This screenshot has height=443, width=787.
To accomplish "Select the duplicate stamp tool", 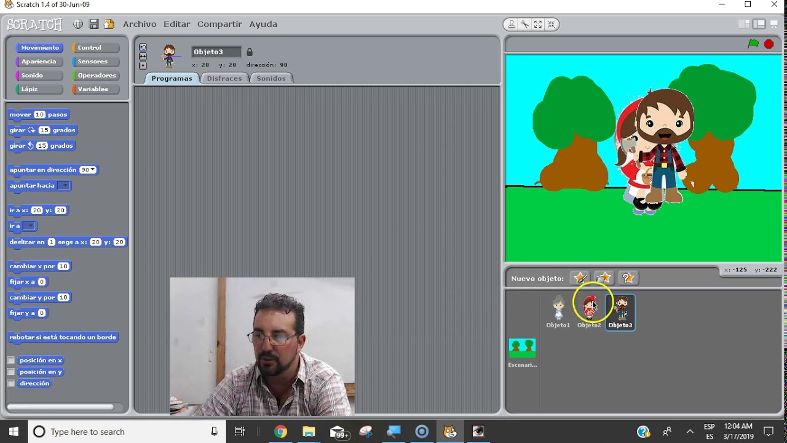I will (512, 25).
